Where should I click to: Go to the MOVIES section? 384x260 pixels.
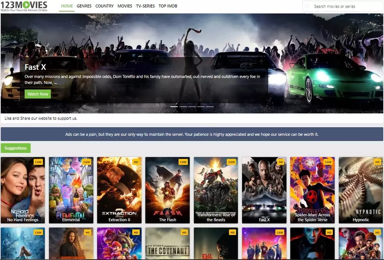[125, 6]
